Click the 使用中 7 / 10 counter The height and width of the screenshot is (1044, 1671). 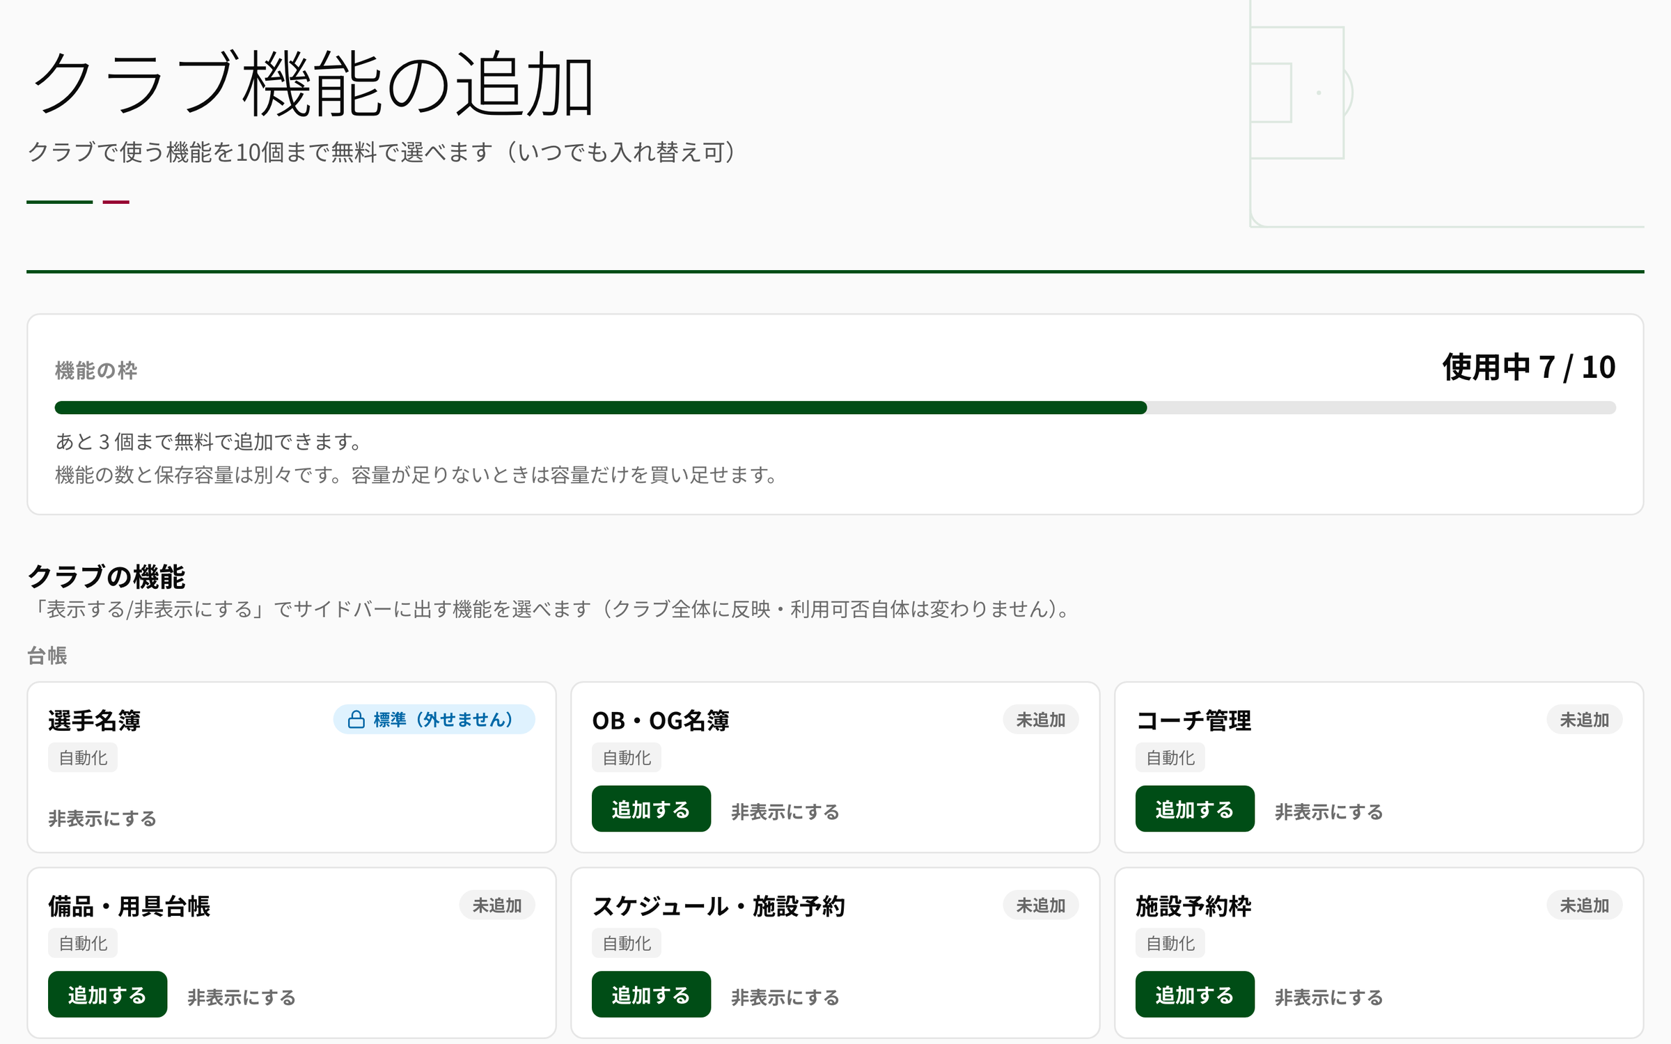1529,367
